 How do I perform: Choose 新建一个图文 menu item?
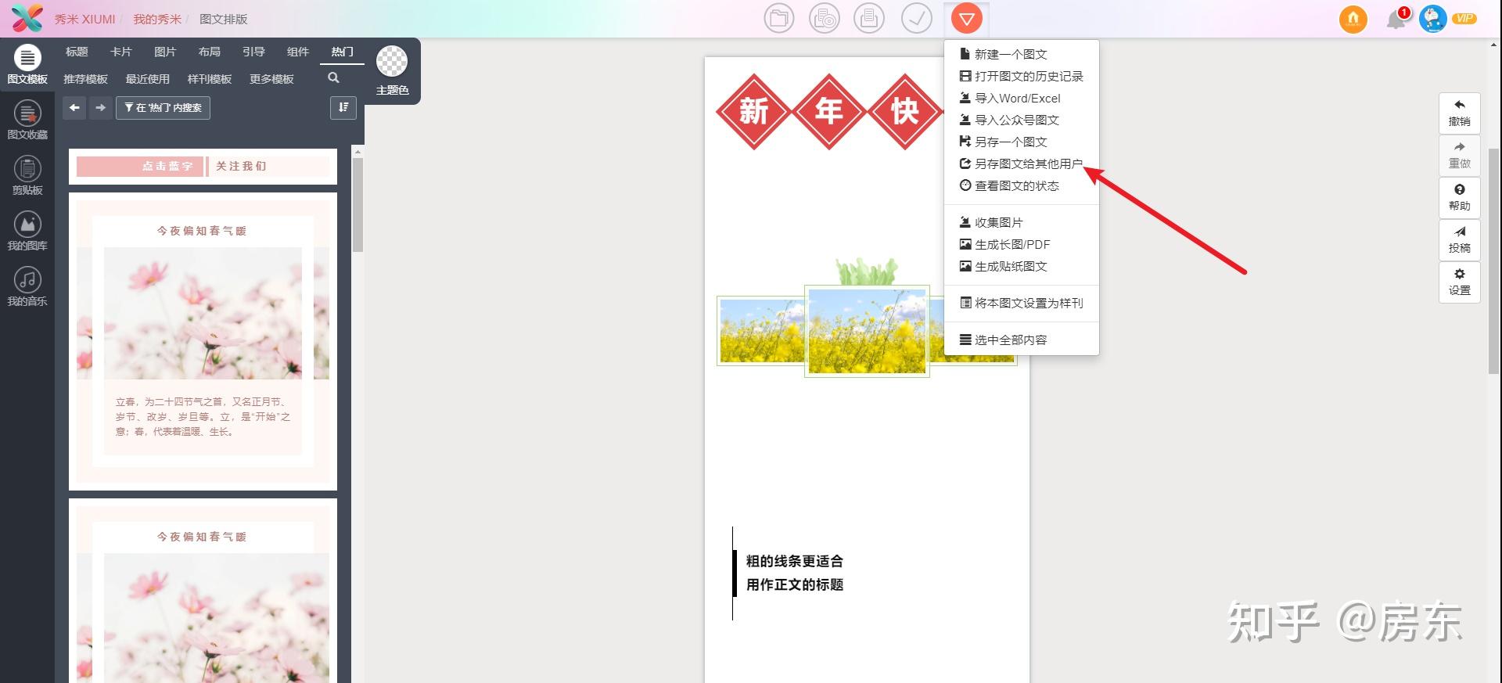coord(1022,54)
